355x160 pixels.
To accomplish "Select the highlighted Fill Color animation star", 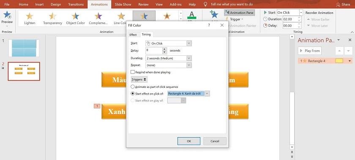I will click(x=144, y=16).
